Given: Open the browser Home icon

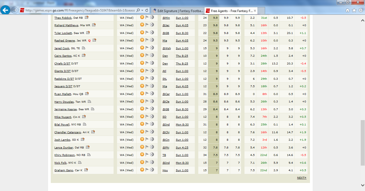Looking at the screenshot, I should 348,10.
